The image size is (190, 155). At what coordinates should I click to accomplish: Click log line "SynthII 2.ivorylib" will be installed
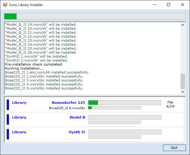click(36, 60)
